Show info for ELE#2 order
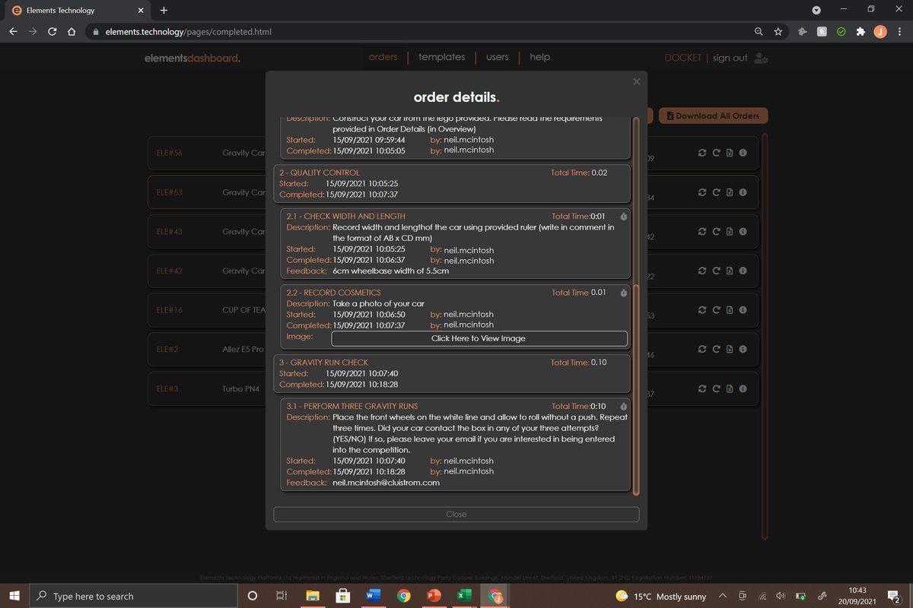Image resolution: width=913 pixels, height=608 pixels. pyautogui.click(x=743, y=349)
